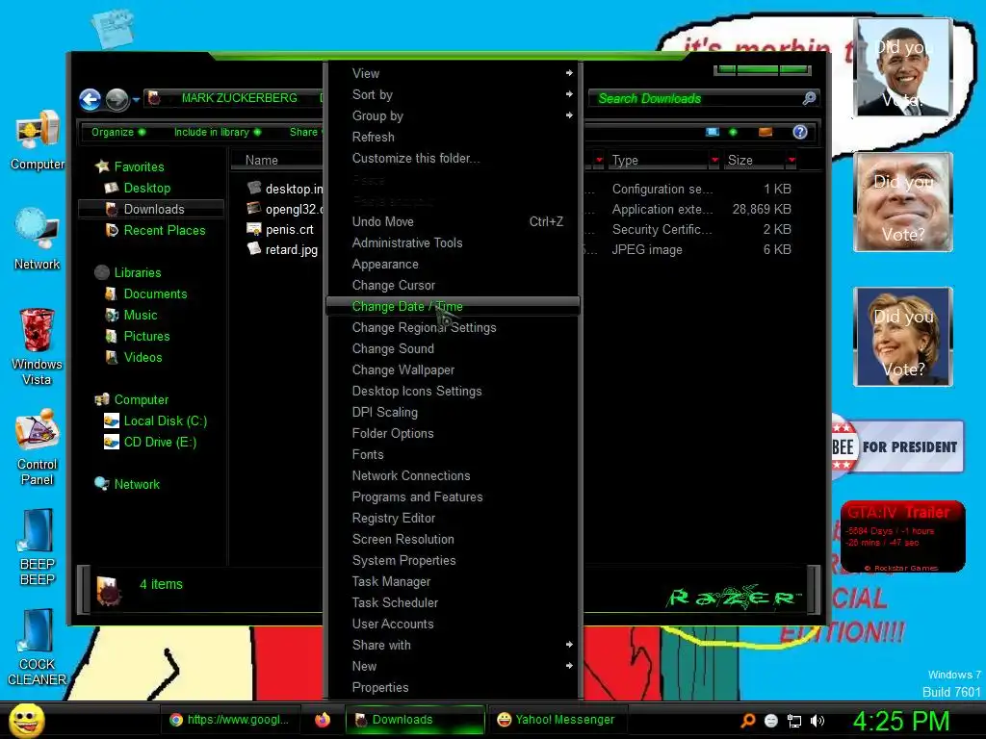986x739 pixels.
Task: Open the View submenu
Action: (453, 73)
